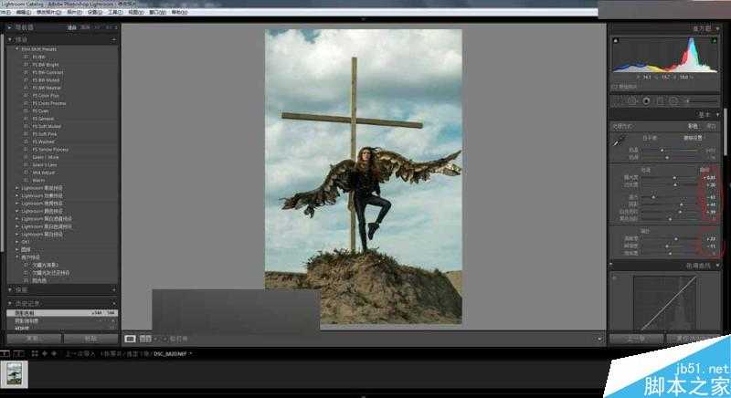Select the white balance eyedropper tool
The image size is (731, 398).
click(620, 141)
